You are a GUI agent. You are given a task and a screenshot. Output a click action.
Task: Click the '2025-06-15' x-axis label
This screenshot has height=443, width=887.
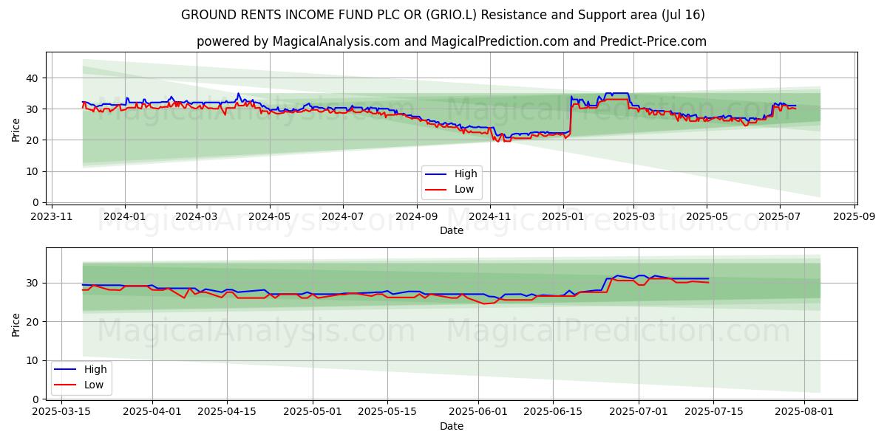pos(553,413)
